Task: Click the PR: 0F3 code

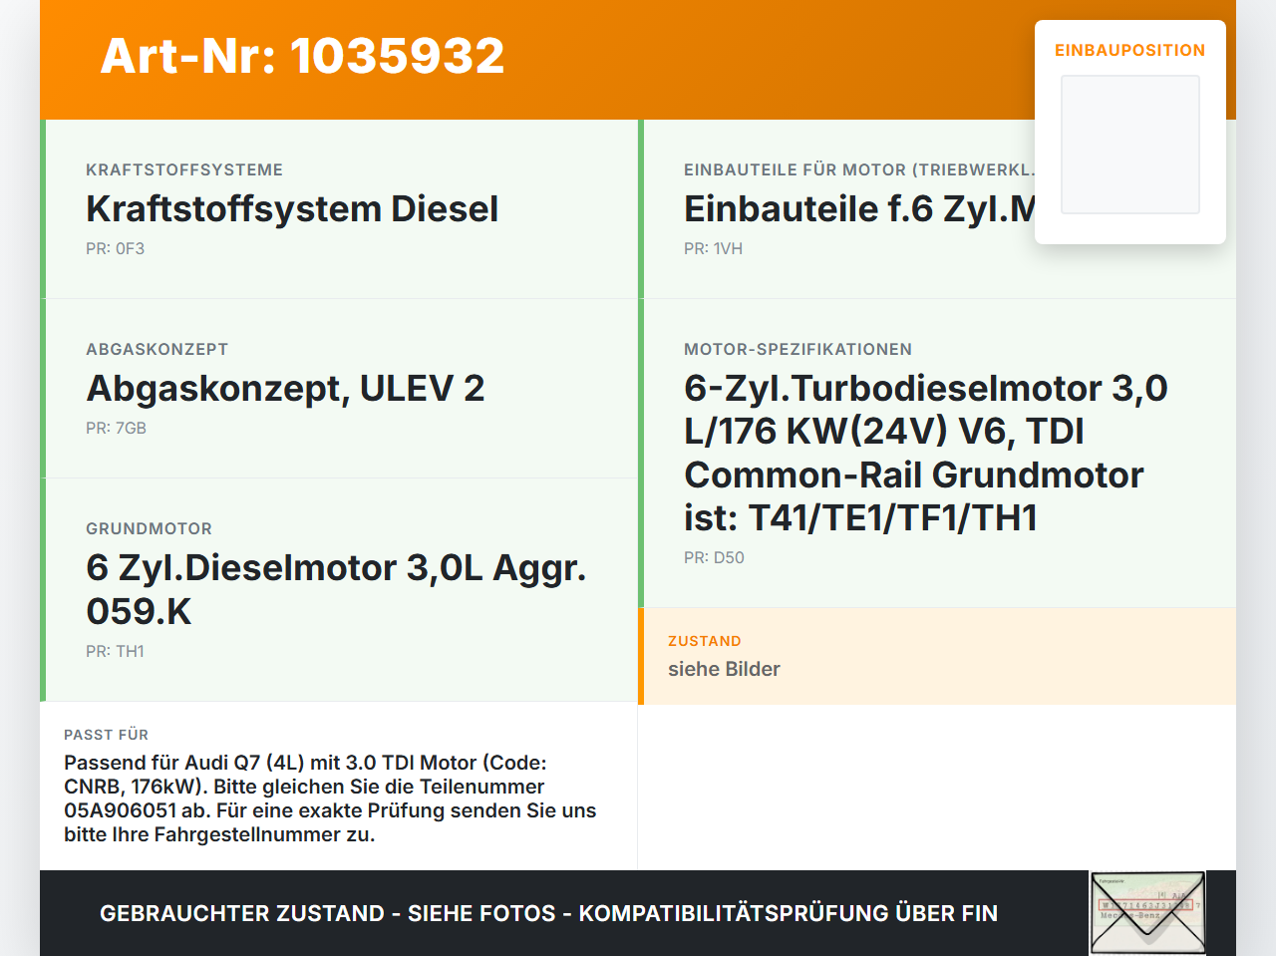Action: (x=115, y=248)
